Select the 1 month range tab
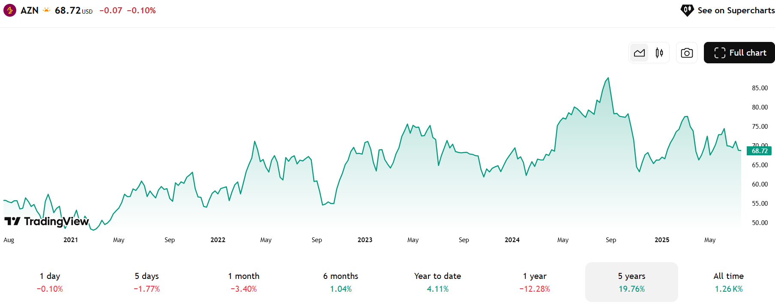Viewport: 775px width, 305px height. [244, 282]
